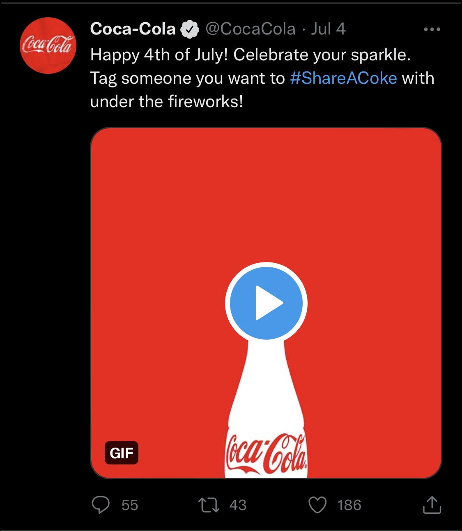This screenshot has height=531, width=462.
Task: Click the Coca-Cola display name
Action: pyautogui.click(x=133, y=29)
